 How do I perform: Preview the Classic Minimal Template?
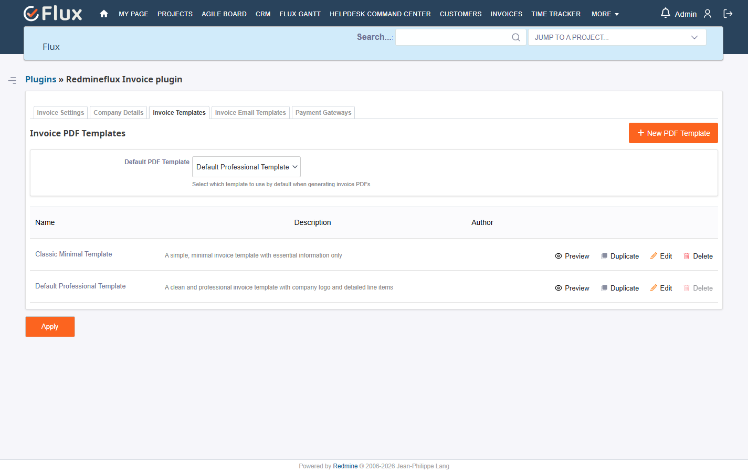572,256
